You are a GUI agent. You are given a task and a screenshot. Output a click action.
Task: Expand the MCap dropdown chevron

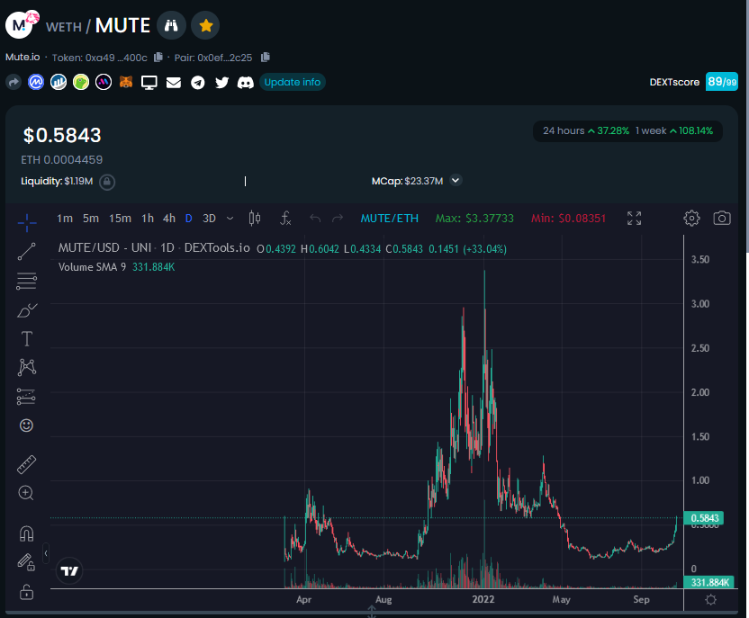pyautogui.click(x=456, y=181)
